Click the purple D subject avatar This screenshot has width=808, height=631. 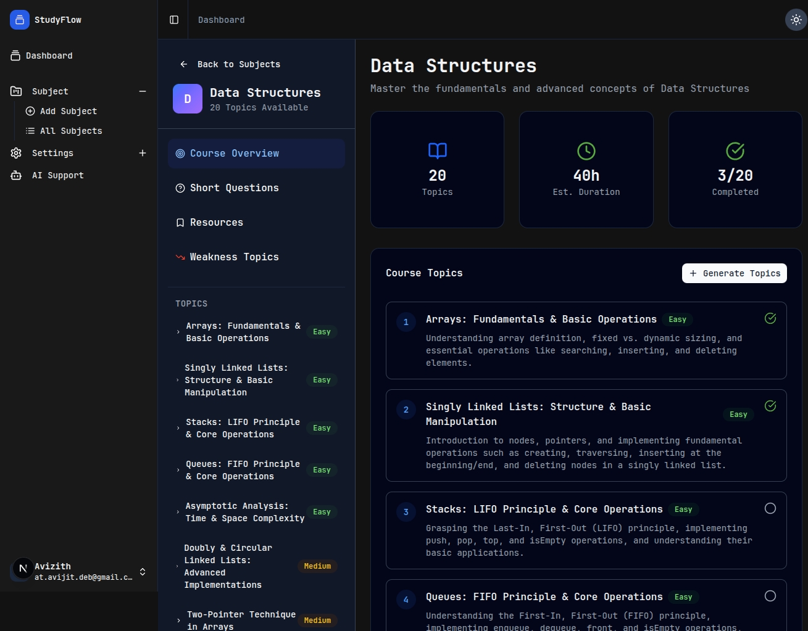188,99
